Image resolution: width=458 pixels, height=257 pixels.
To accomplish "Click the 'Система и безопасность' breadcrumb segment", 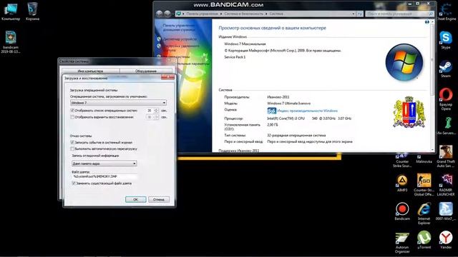I will (x=243, y=14).
